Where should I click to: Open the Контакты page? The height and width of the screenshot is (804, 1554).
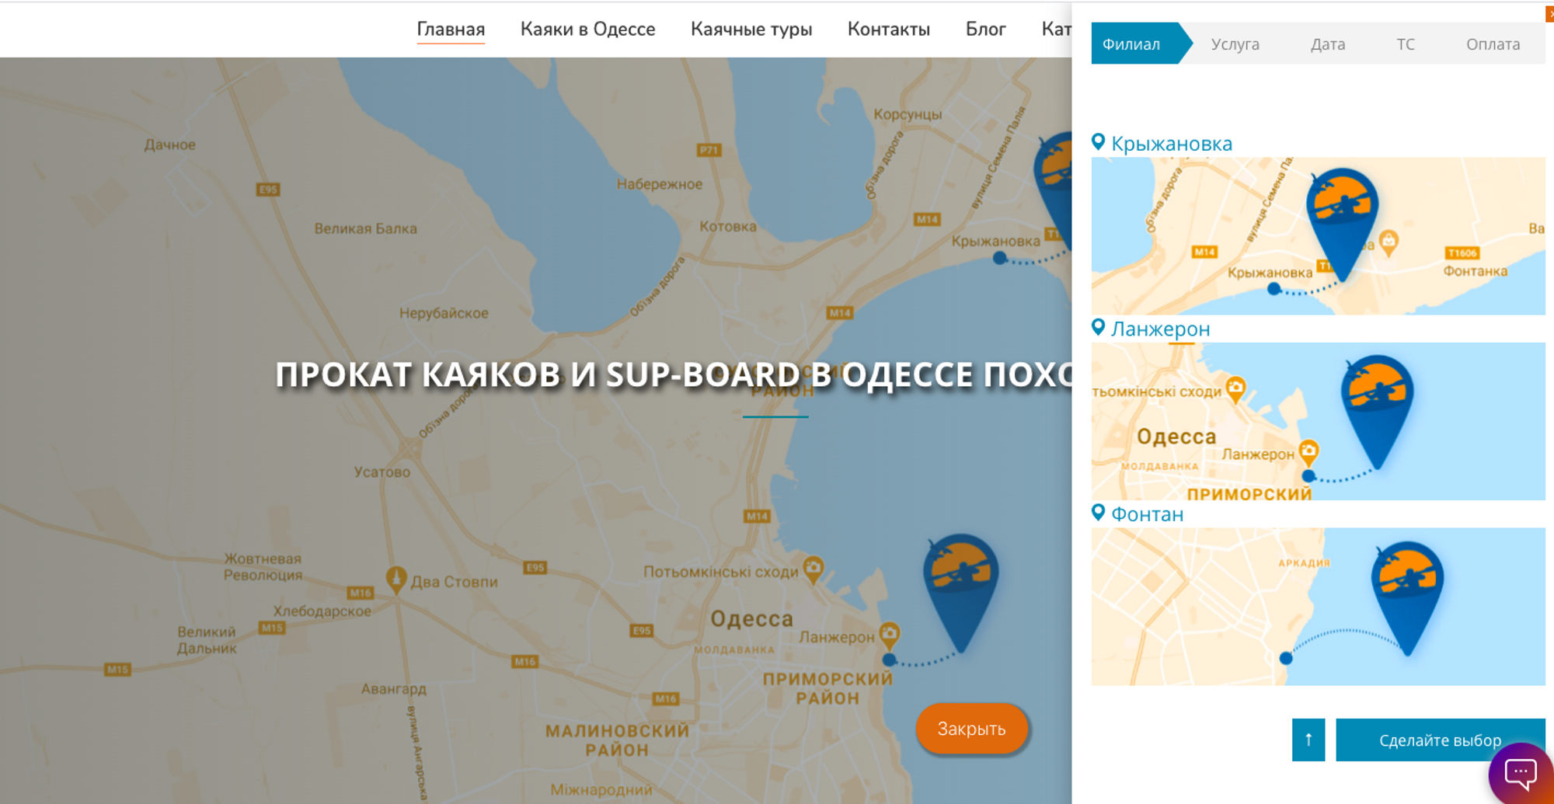888,30
